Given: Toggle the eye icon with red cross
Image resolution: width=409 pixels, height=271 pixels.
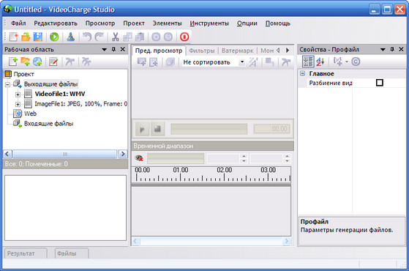Looking at the screenshot, I should coord(139,158).
